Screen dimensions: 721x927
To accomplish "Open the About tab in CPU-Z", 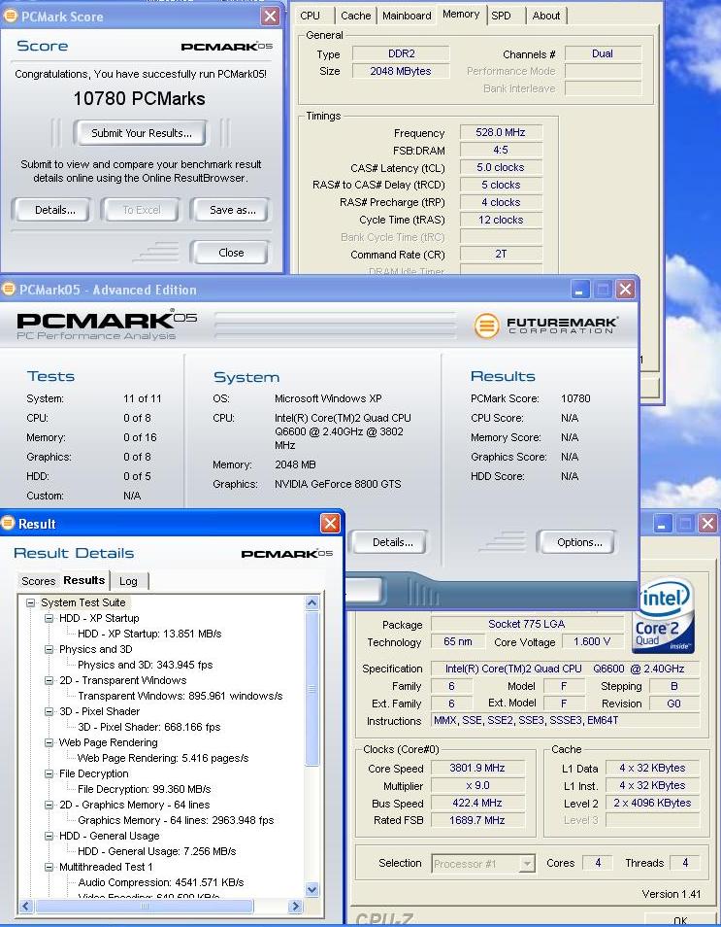I will [546, 16].
